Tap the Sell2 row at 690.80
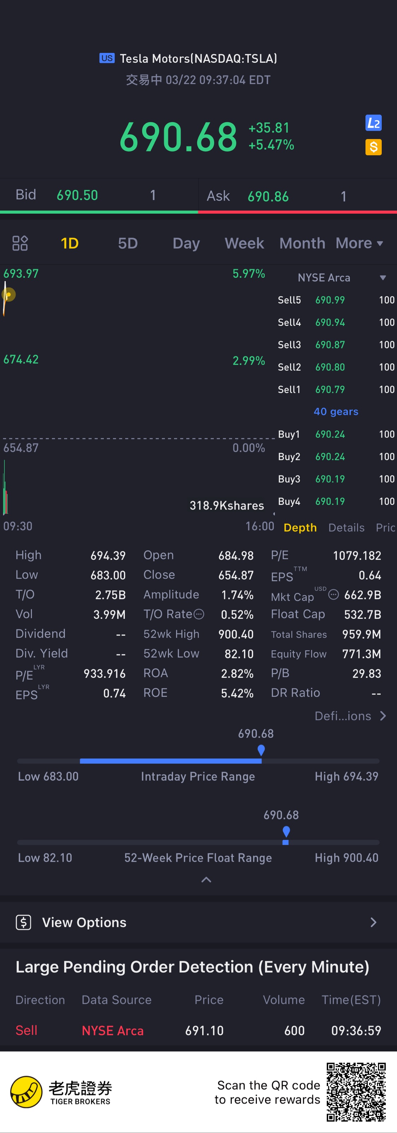The width and height of the screenshot is (397, 1133). 336,367
